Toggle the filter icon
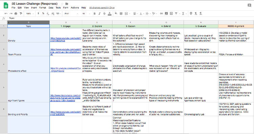 tap(176, 14)
